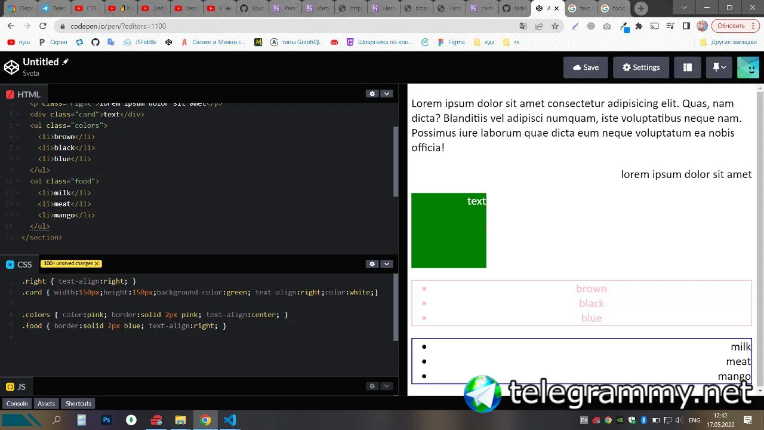The width and height of the screenshot is (764, 430).
Task: Open the 'Сасаки и Мияно' bookmark
Action: pos(213,42)
